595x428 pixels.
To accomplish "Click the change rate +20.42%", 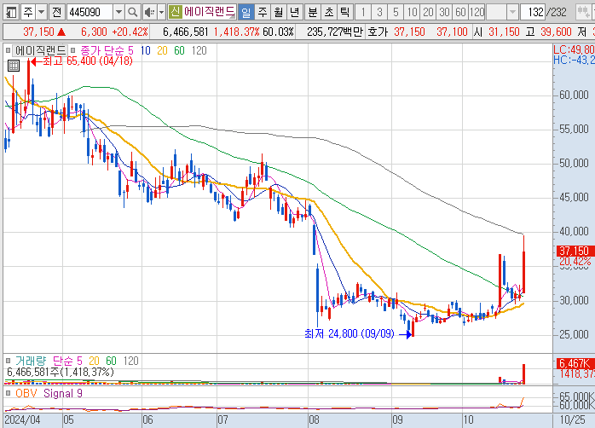I will click(130, 32).
